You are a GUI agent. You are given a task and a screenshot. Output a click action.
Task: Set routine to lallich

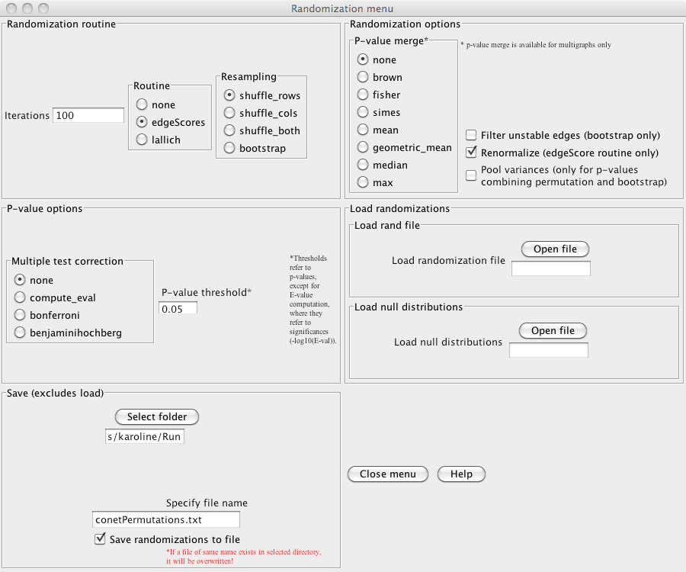141,140
